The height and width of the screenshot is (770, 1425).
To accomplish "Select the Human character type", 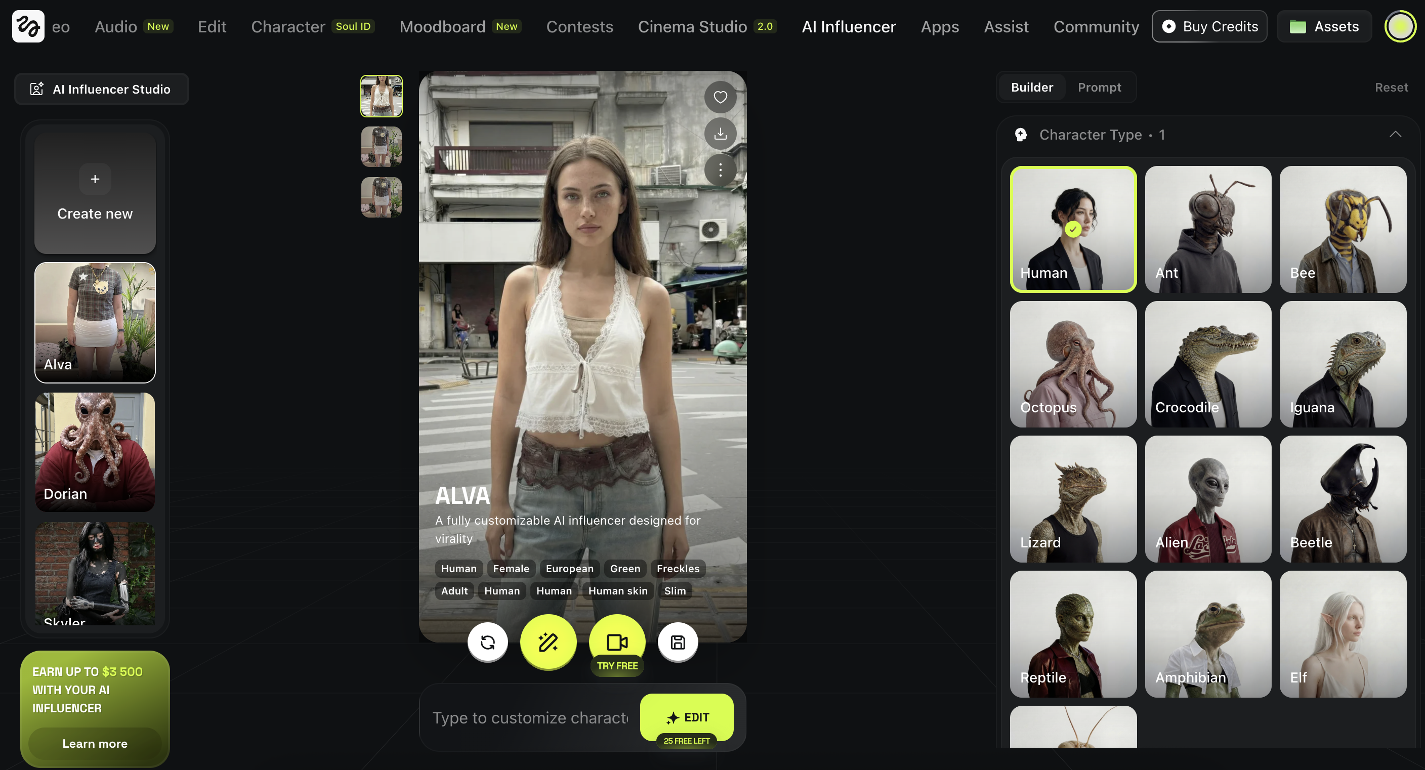I will pyautogui.click(x=1073, y=229).
